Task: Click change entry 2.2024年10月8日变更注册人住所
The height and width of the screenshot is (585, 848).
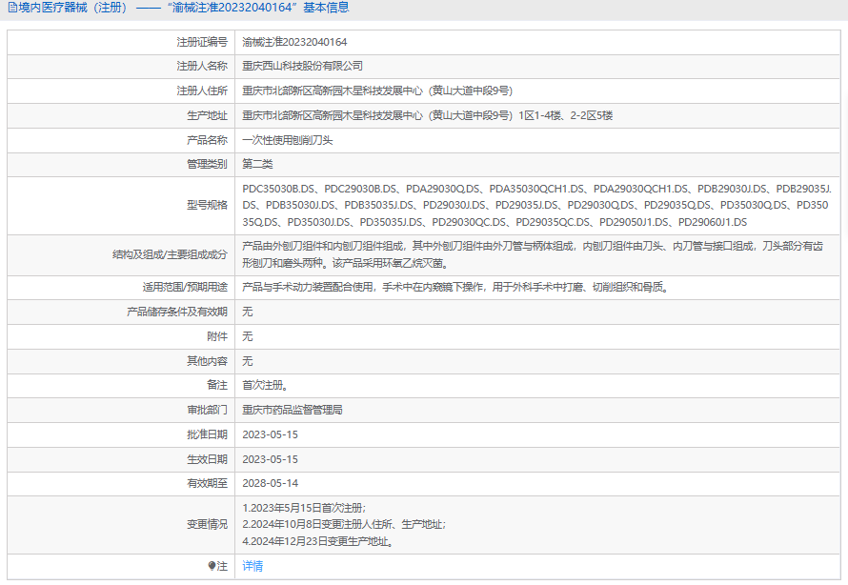Action: [344, 524]
